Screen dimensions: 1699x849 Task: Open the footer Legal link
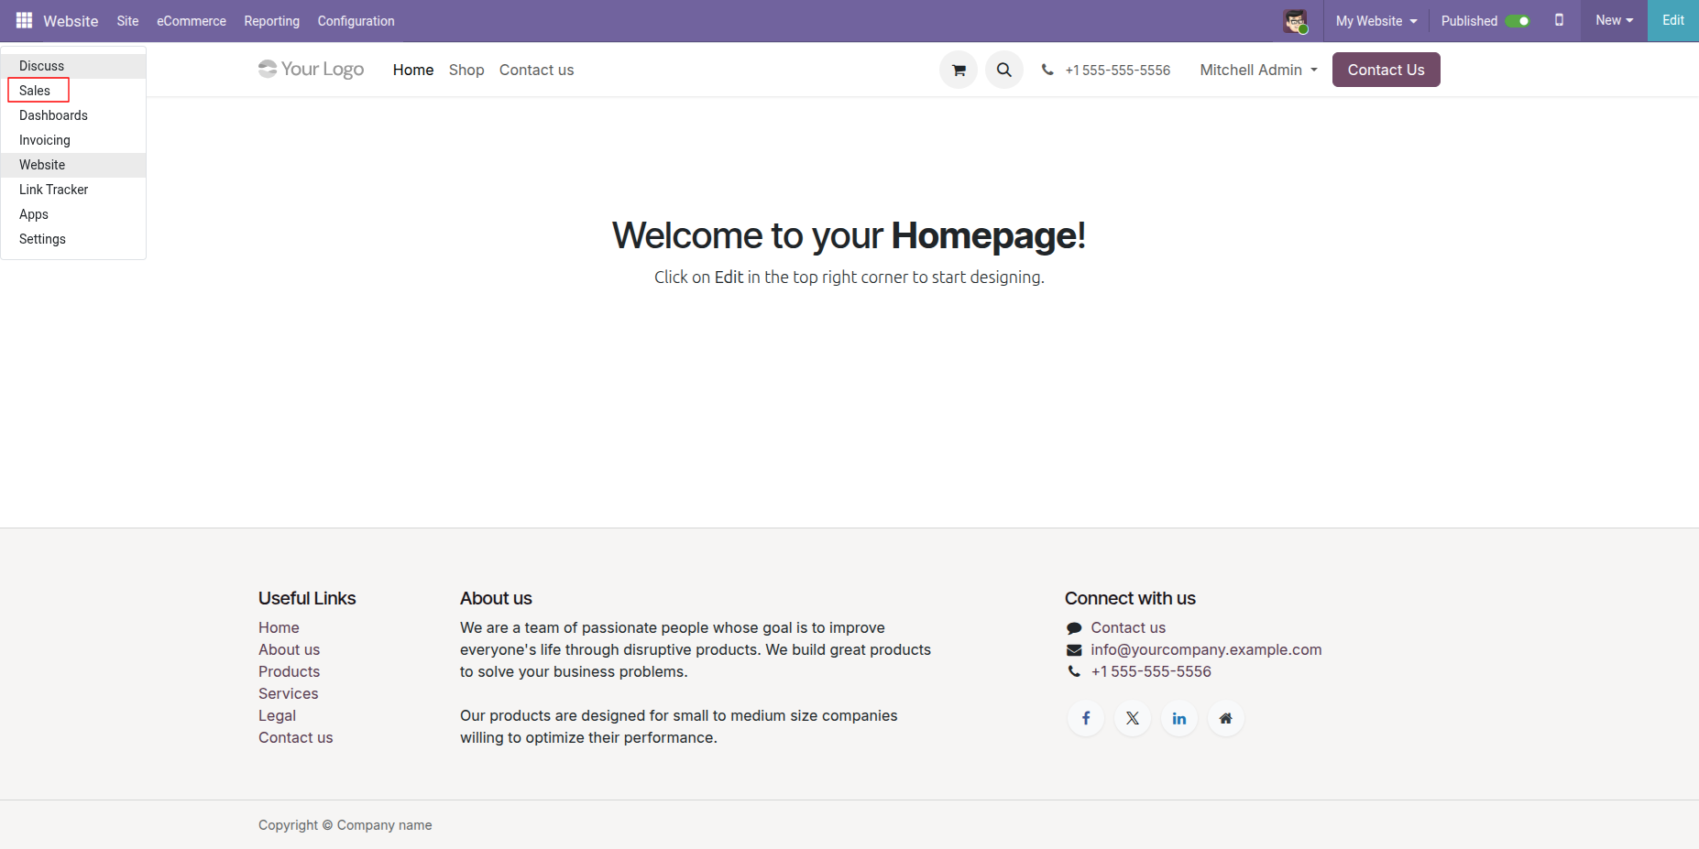pyautogui.click(x=278, y=715)
